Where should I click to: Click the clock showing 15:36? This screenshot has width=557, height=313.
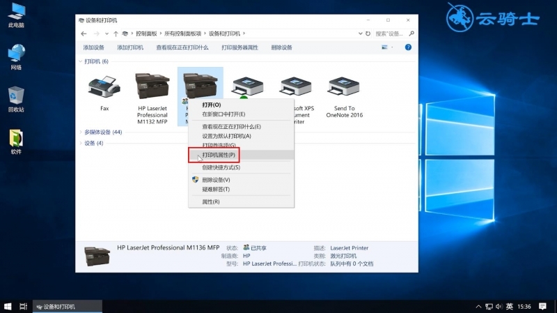(x=524, y=306)
